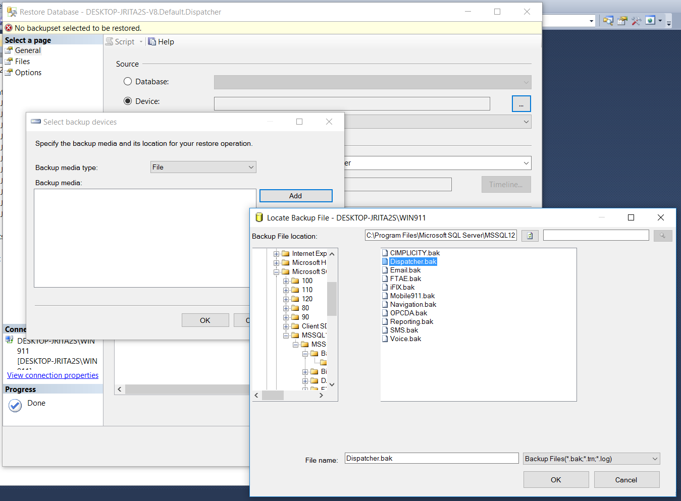Open View connection properties link
The image size is (681, 501).
coord(53,375)
